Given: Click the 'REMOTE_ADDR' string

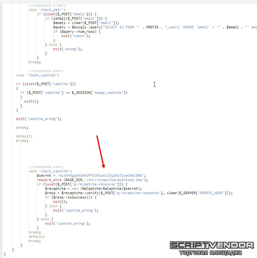Looking at the screenshot, I should pos(211,193).
